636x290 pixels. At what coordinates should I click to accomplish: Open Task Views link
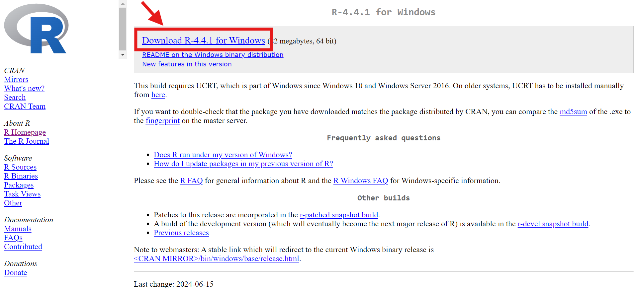pos(22,194)
